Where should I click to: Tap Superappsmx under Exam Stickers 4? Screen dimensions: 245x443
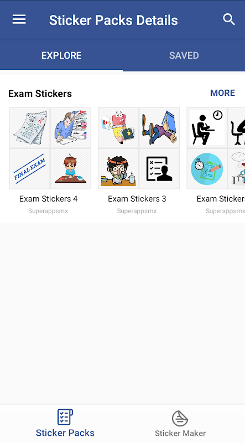[48, 211]
